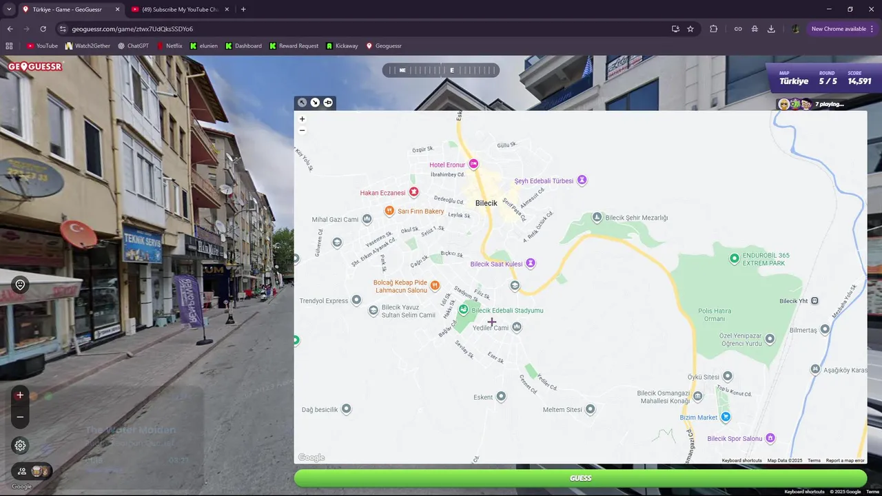Open the ChatGPT bookmark
The height and width of the screenshot is (496, 882).
133,45
